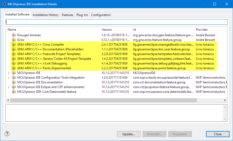Select GNU ARM C/C++ Cross Compiler row
233x141 pixels.
point(116,45)
